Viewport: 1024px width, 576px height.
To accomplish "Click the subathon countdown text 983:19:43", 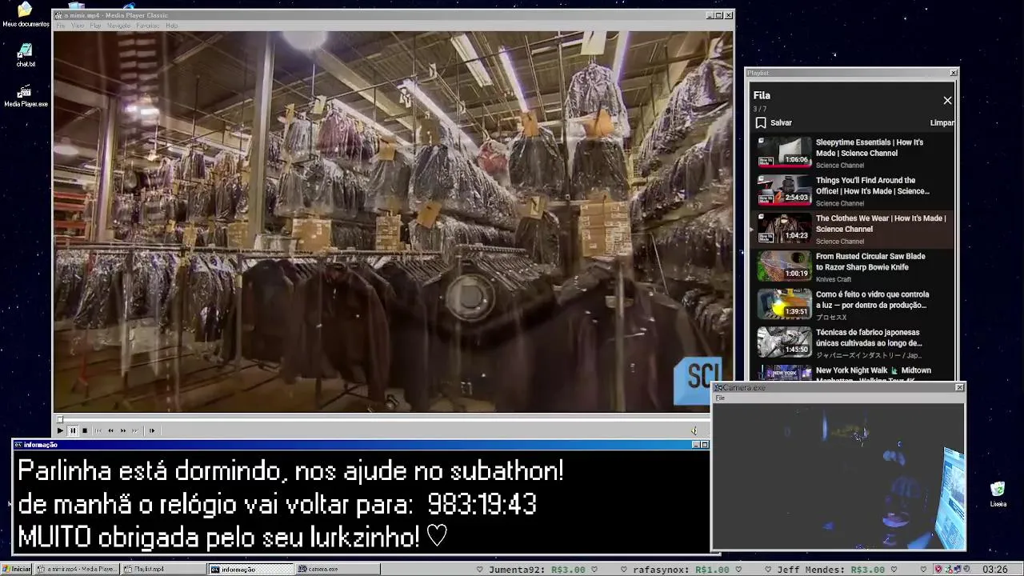I will click(x=482, y=505).
